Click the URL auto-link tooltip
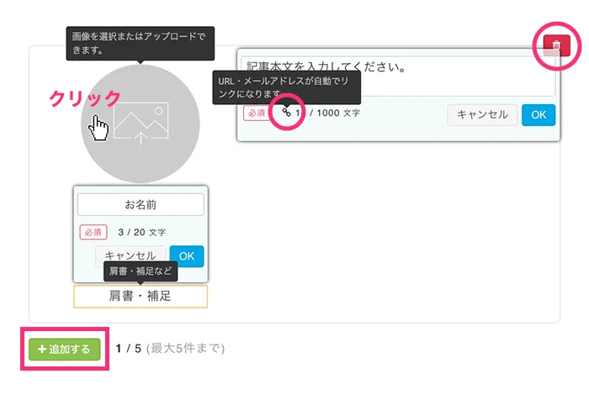 (x=286, y=87)
